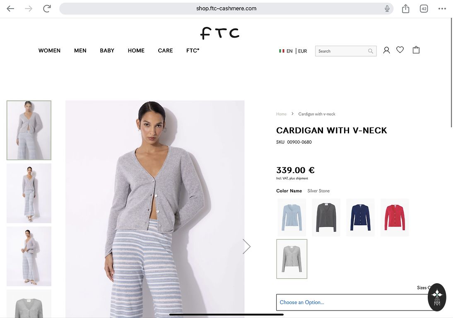453x318 pixels.
Task: Open the EUR currency selector
Action: [x=302, y=51]
